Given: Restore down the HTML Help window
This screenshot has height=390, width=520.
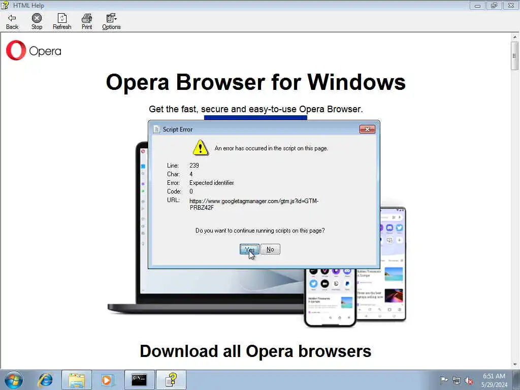Looking at the screenshot, I should pyautogui.click(x=494, y=5).
